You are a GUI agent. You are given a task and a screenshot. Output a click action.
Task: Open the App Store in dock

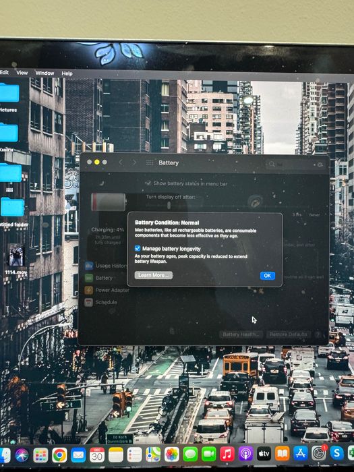click(301, 453)
